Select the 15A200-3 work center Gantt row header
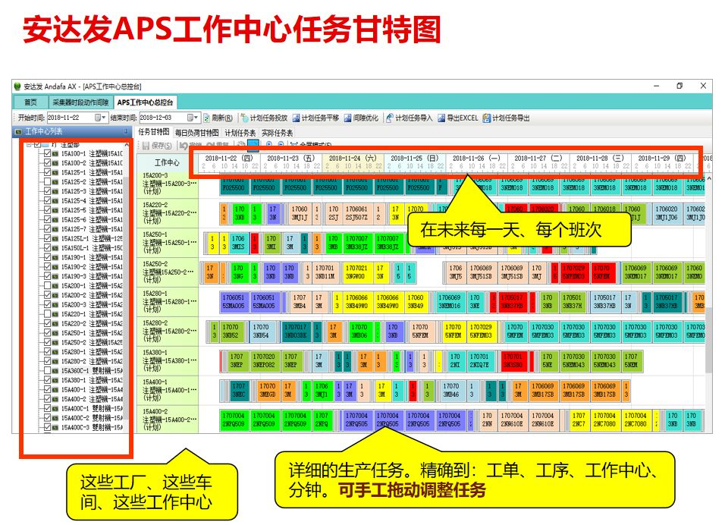725x525 pixels. 168,184
